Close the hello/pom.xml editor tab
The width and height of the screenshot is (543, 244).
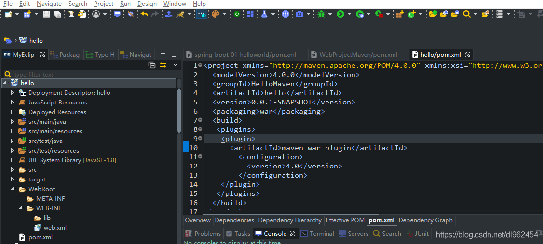[467, 54]
